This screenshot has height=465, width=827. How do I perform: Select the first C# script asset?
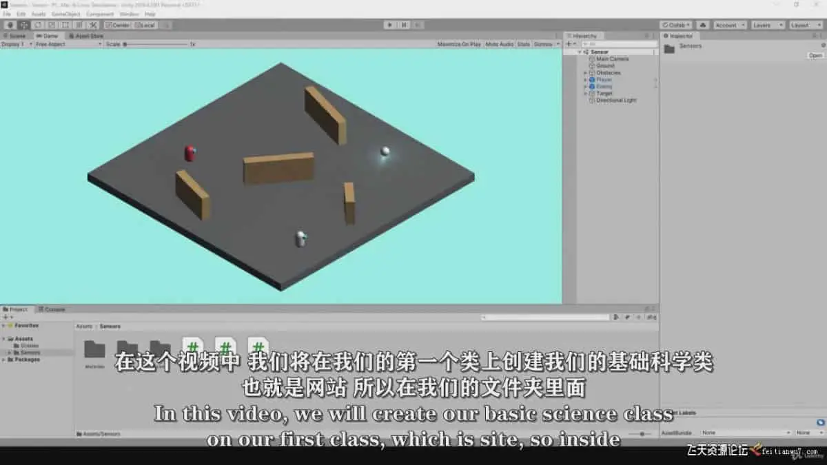coord(193,349)
